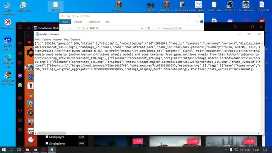
Task: Open the Messenger sidebar icon in browser
Action: (x=20, y=76)
